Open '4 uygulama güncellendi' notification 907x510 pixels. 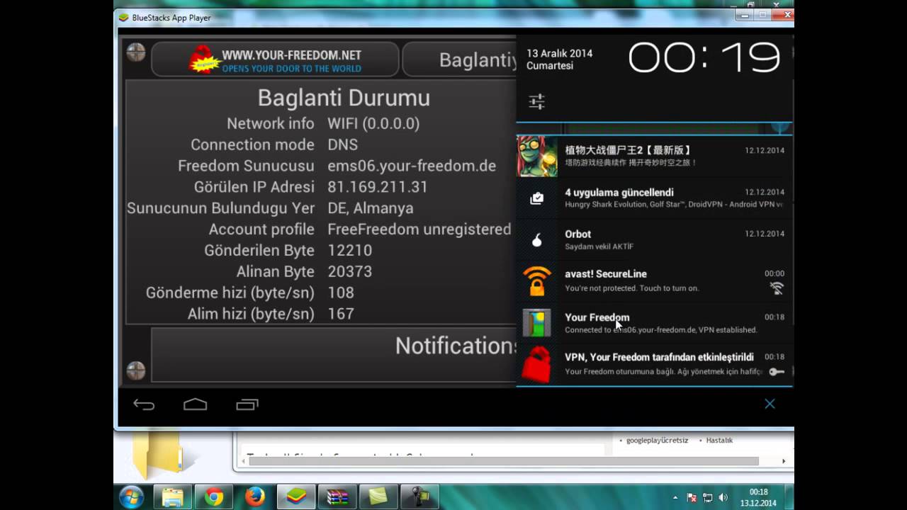pyautogui.click(x=655, y=198)
